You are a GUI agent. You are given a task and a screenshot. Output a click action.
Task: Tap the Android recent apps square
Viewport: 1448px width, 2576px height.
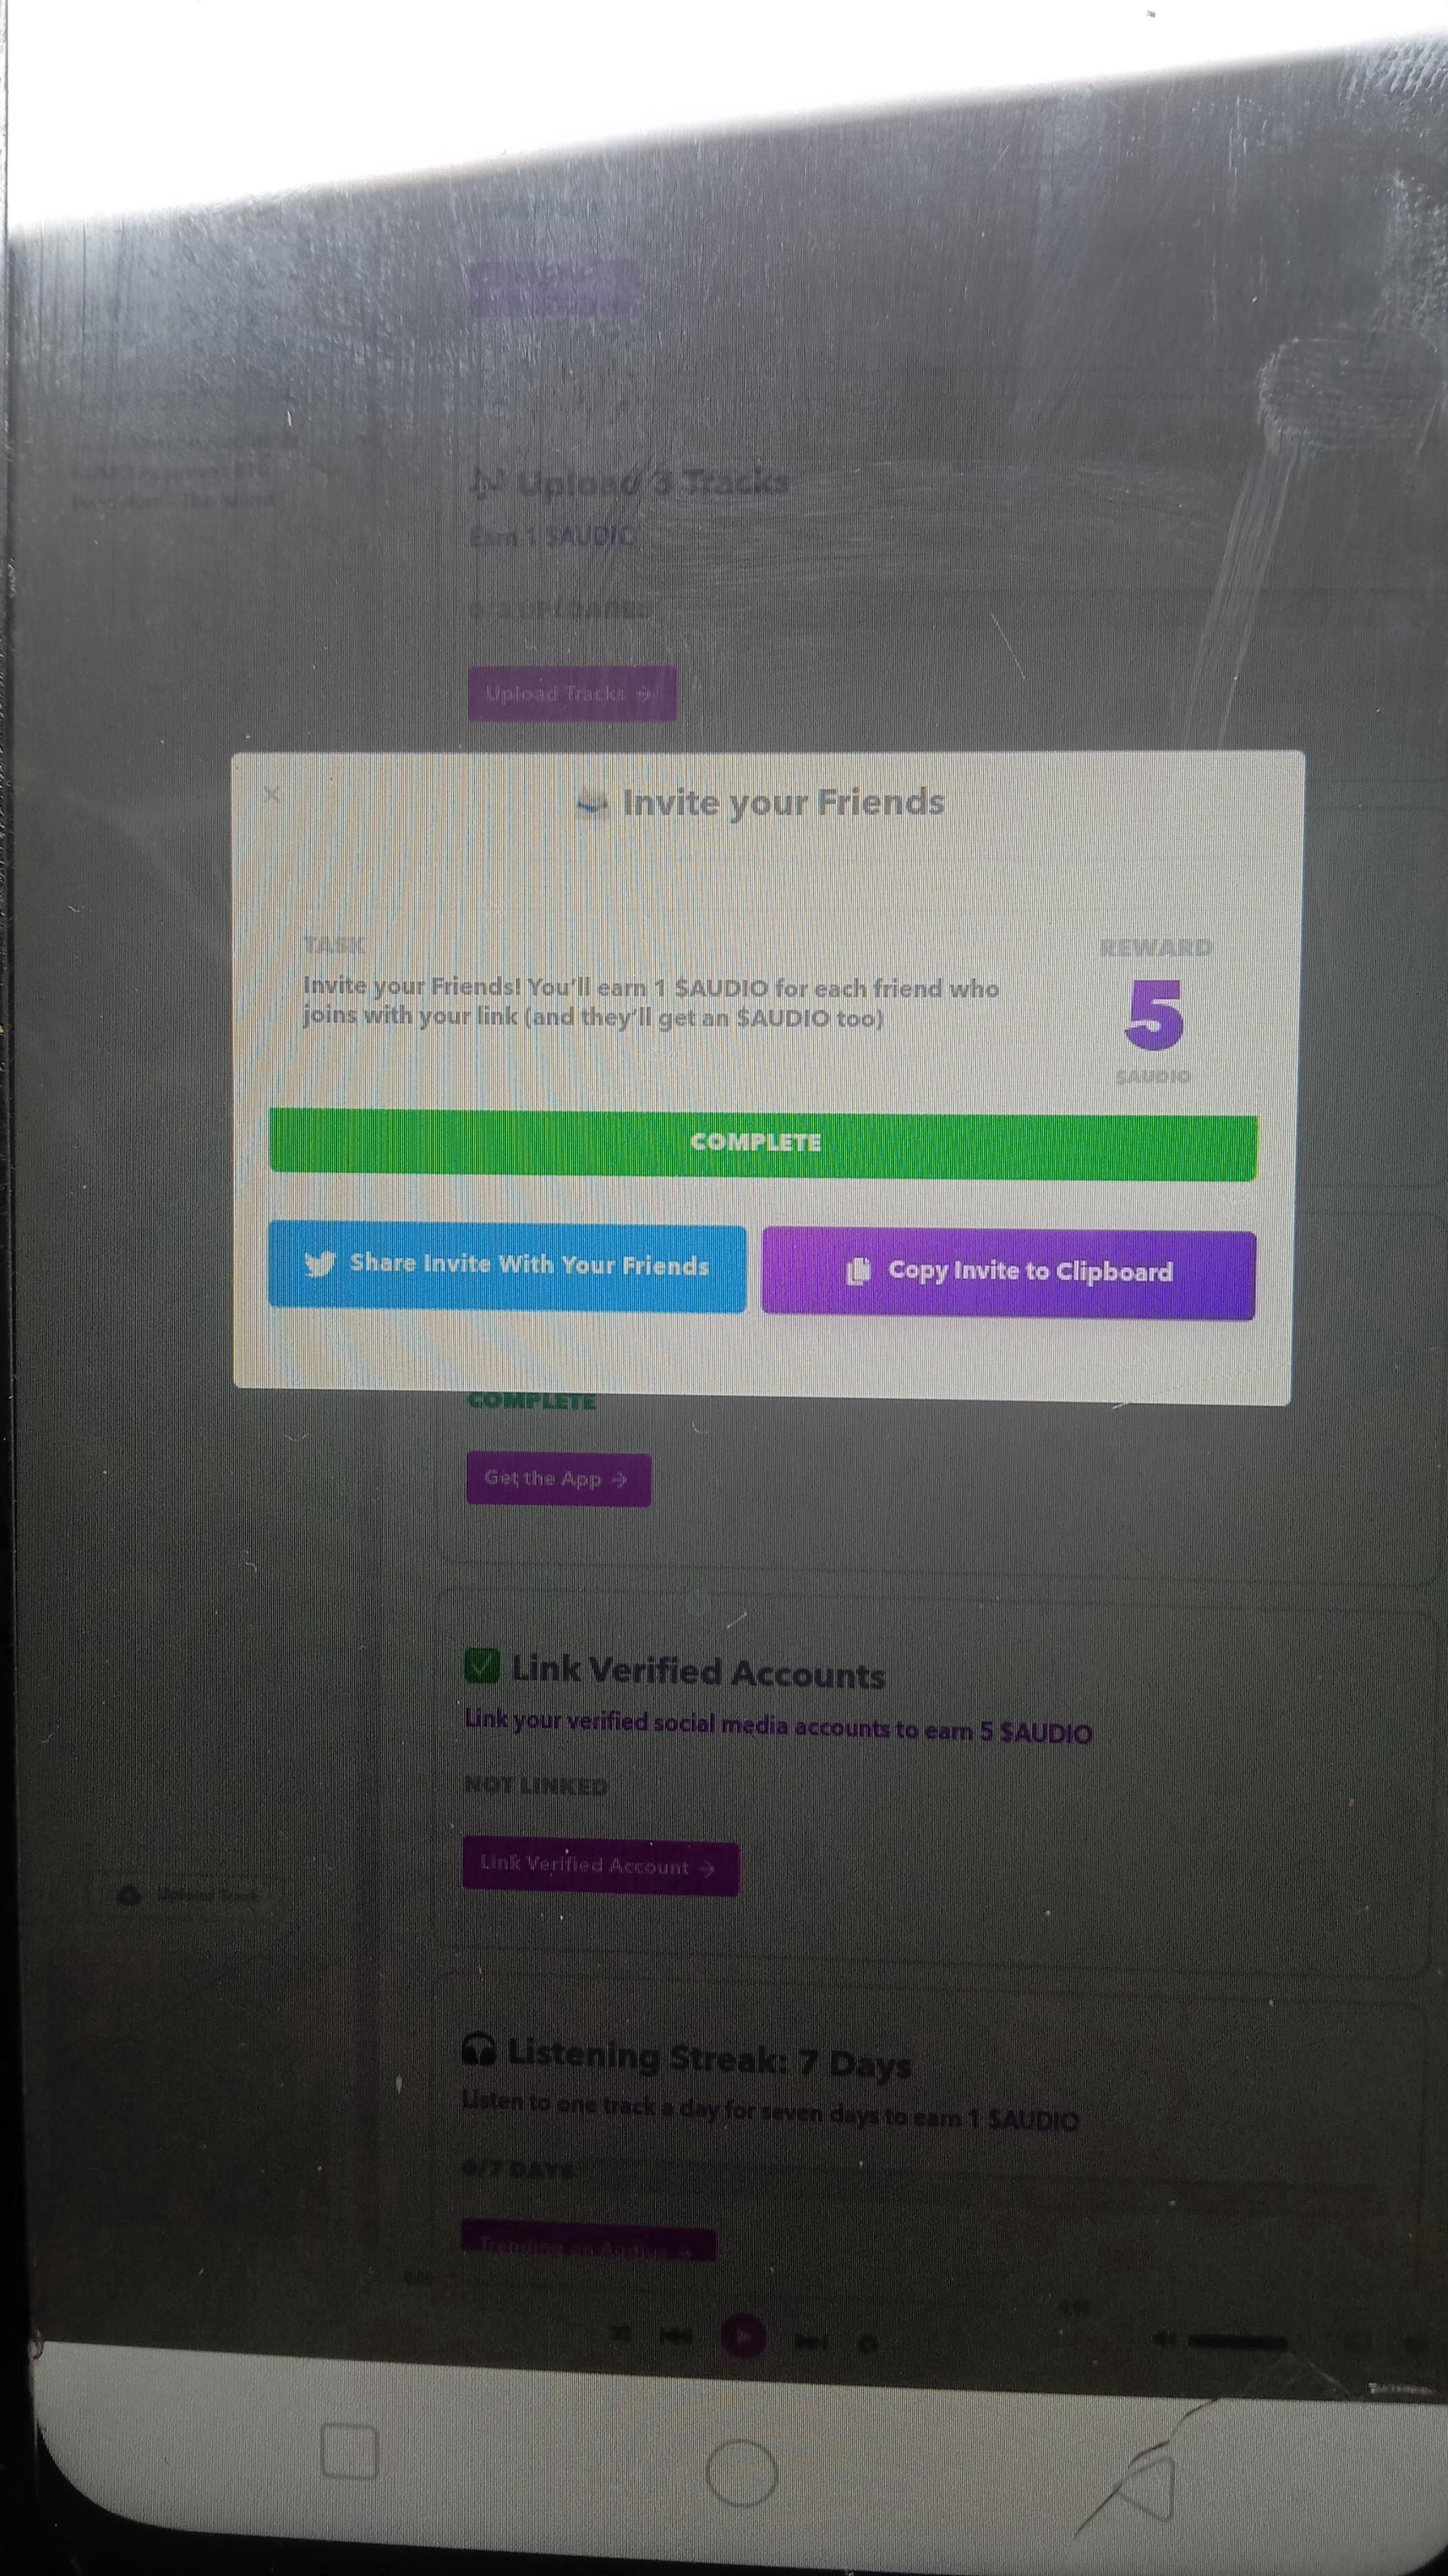[349, 2452]
